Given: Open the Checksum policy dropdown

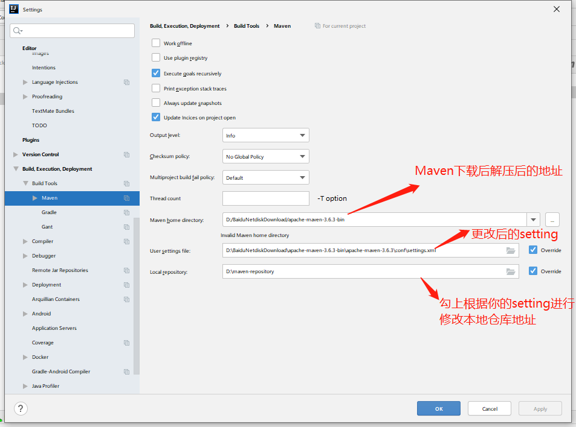Looking at the screenshot, I should 265,156.
